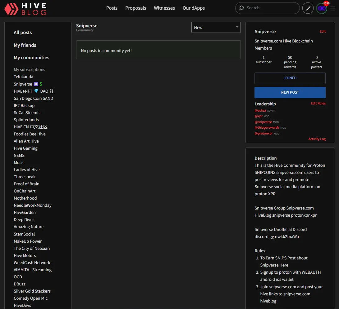The width and height of the screenshot is (339, 309).
Task: Open San Diego Coin SAND community
Action: pyautogui.click(x=33, y=98)
